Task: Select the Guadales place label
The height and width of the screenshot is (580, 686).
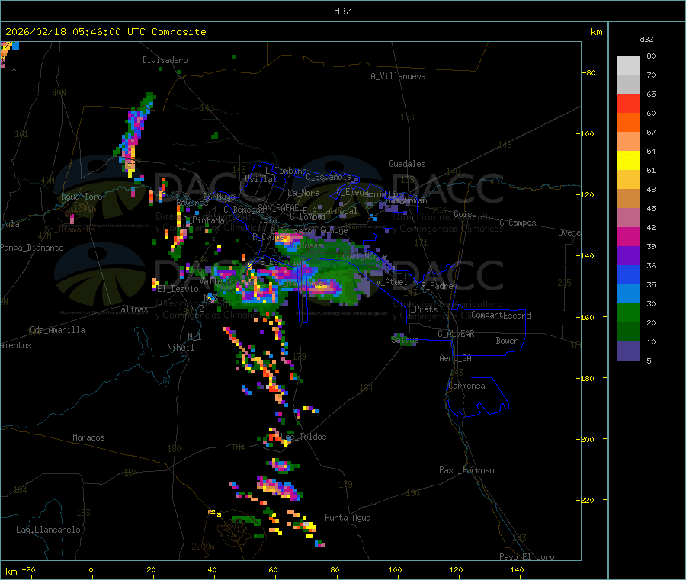Action: [x=407, y=164]
